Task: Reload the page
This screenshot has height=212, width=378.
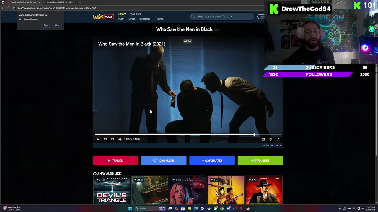Action: [8, 8]
